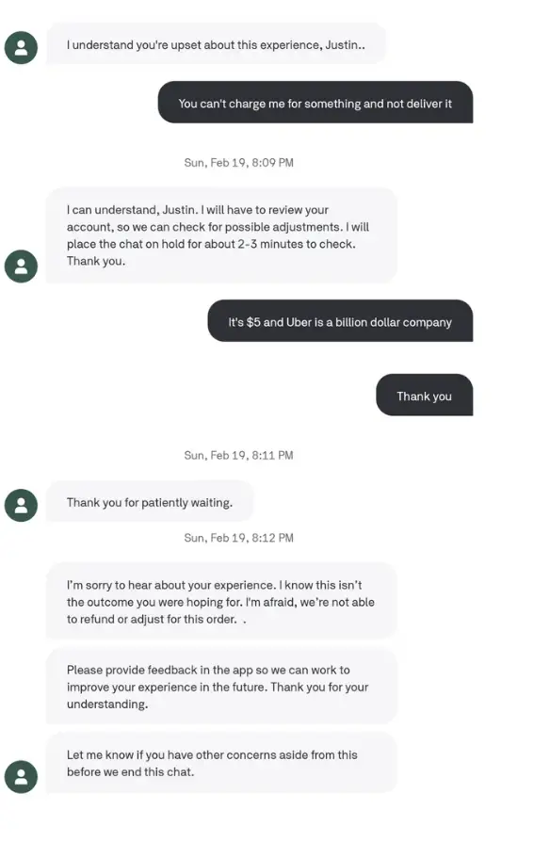Select the "I understand you're upset" message bubble

216,44
